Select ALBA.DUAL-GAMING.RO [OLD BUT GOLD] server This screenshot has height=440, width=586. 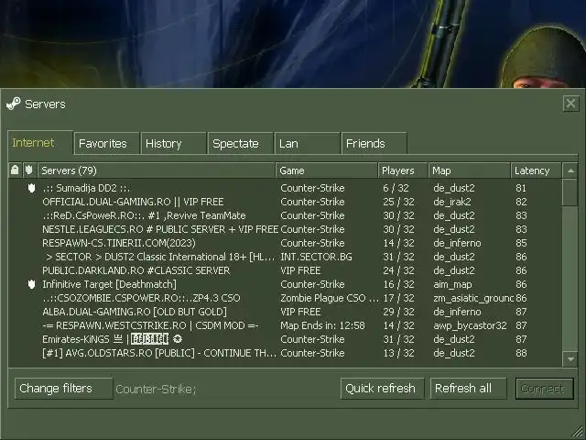[285, 312]
